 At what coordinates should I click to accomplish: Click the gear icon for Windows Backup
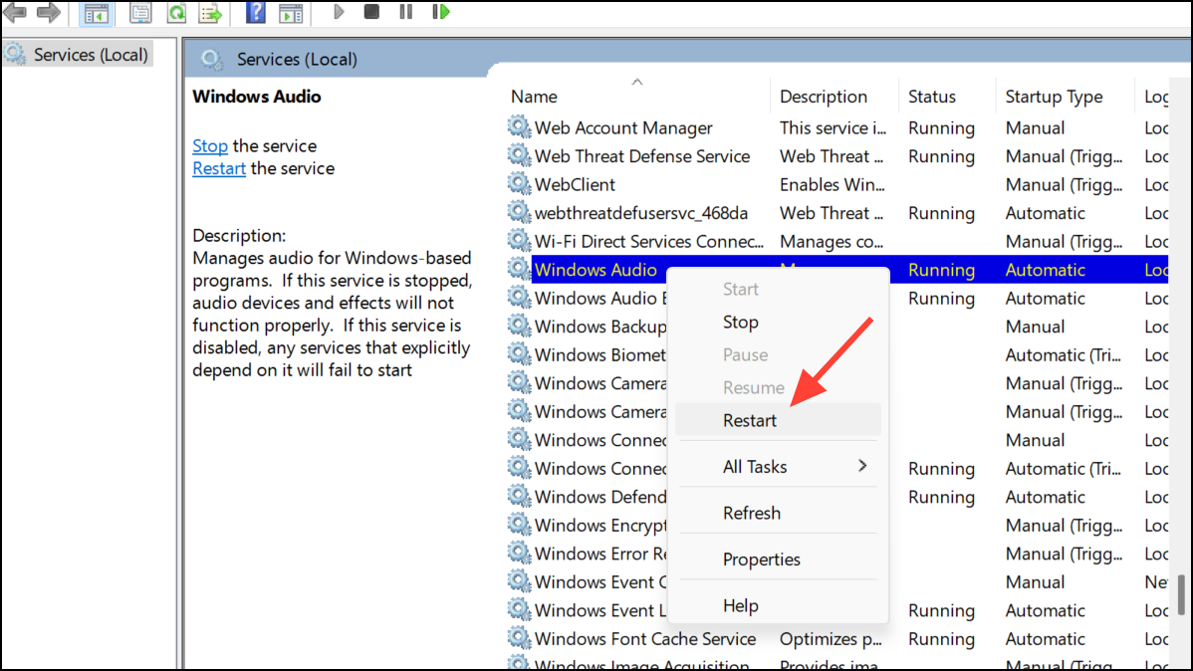click(x=519, y=326)
